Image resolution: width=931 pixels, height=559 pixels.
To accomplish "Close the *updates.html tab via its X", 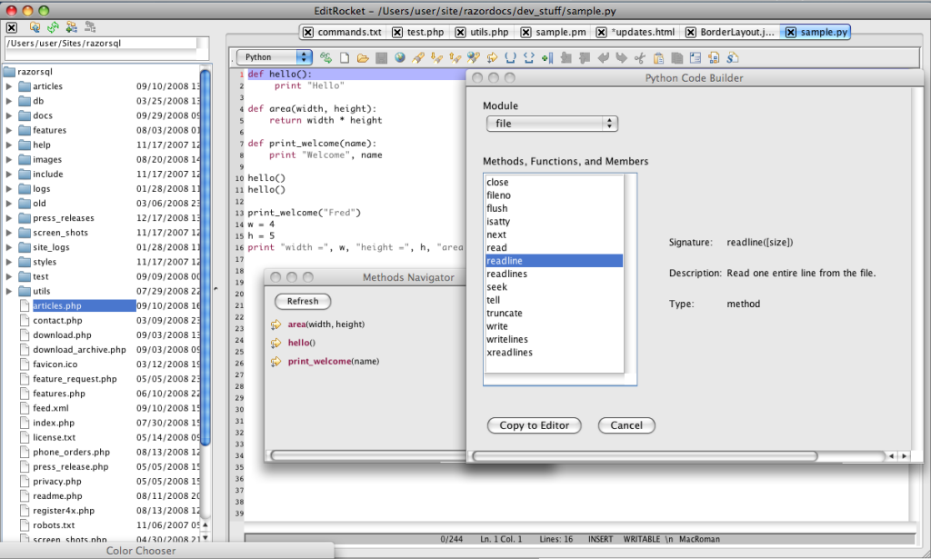I will (x=602, y=32).
